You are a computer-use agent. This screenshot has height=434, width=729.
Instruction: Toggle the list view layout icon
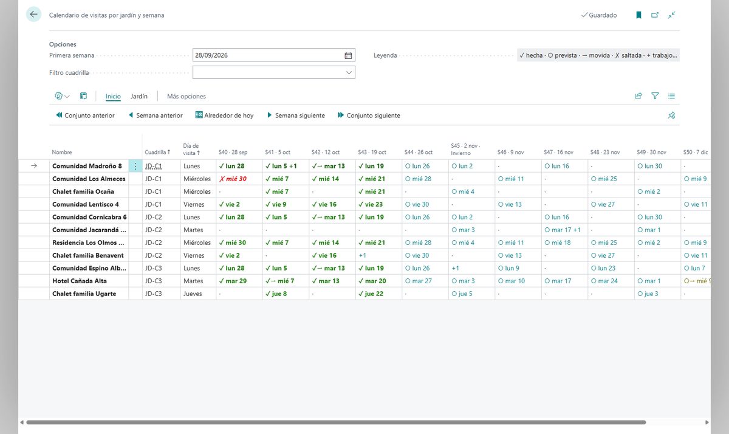[x=671, y=96]
